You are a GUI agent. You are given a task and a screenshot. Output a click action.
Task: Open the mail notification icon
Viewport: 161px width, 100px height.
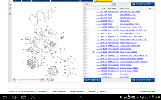tap(133, 97)
